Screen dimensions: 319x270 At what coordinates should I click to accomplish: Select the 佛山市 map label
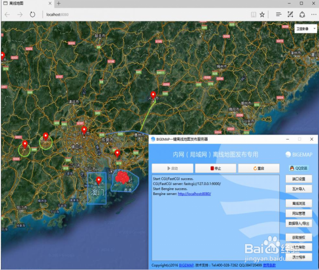pyautogui.click(x=77, y=147)
